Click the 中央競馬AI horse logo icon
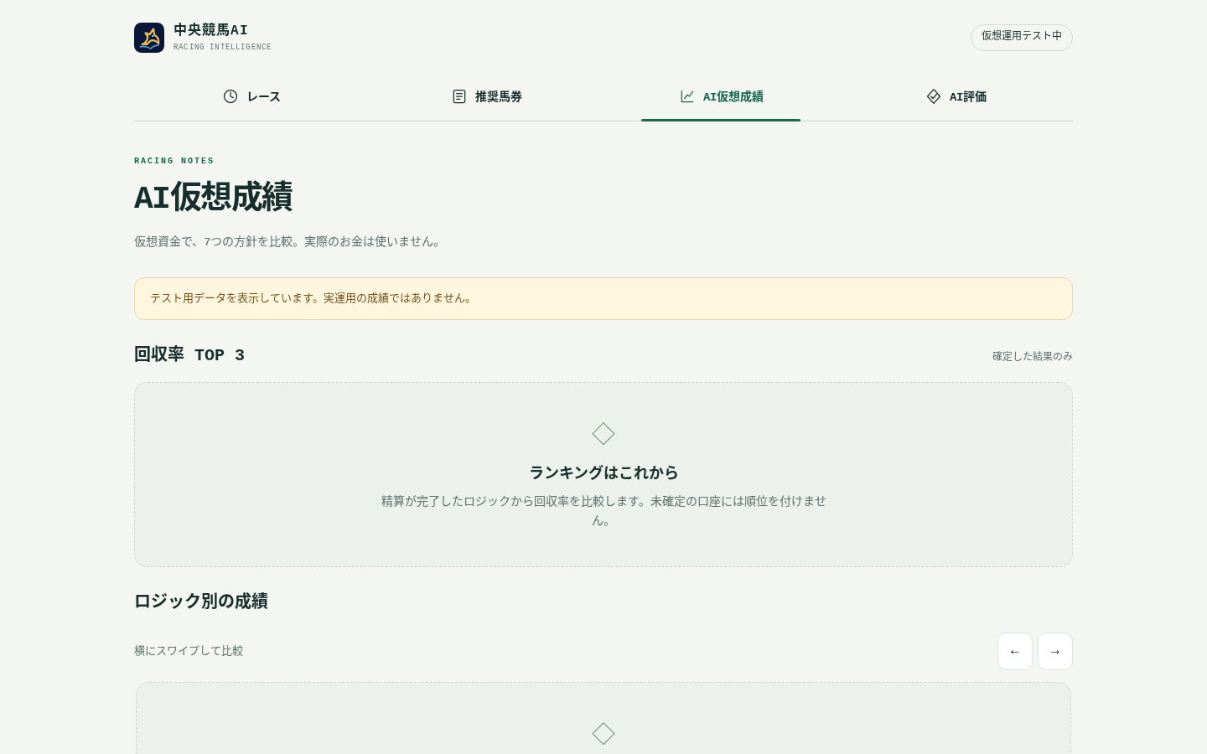The width and height of the screenshot is (1207, 754). [149, 38]
